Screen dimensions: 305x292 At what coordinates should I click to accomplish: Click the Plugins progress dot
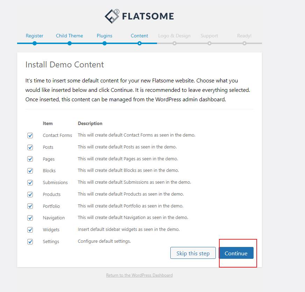105,43
